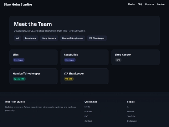Click the yellow VIP NPC badge

(x=69, y=79)
